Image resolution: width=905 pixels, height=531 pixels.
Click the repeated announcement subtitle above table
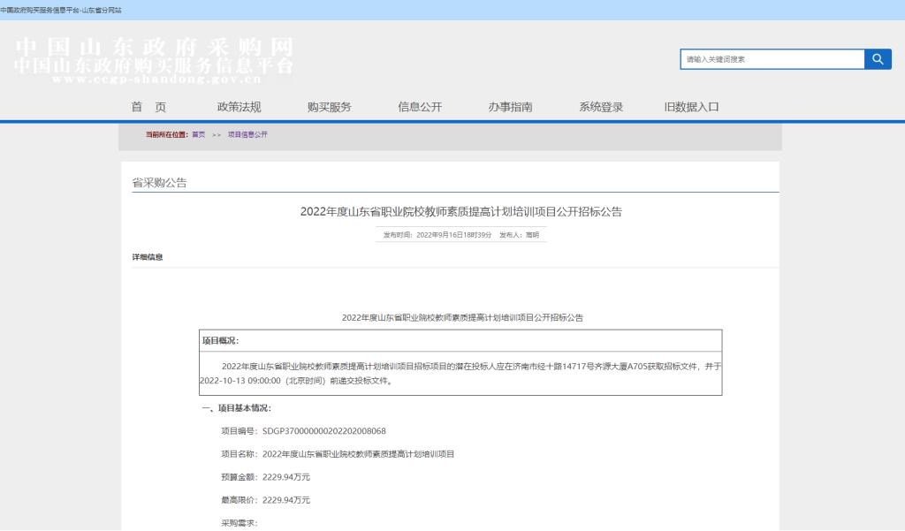coord(462,317)
